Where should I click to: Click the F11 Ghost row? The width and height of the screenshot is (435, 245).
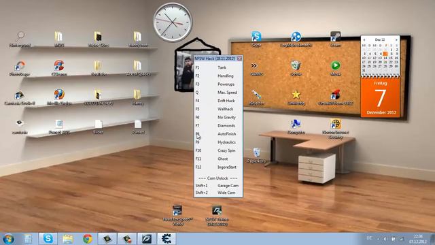(218, 159)
